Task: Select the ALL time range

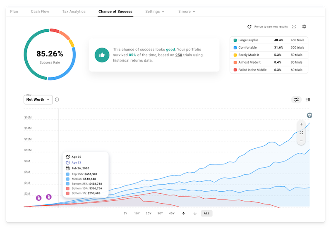Action: (206, 214)
